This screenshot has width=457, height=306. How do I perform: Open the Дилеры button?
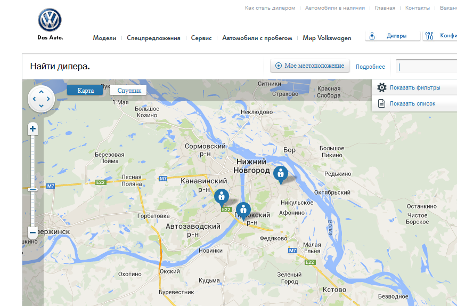click(x=393, y=36)
